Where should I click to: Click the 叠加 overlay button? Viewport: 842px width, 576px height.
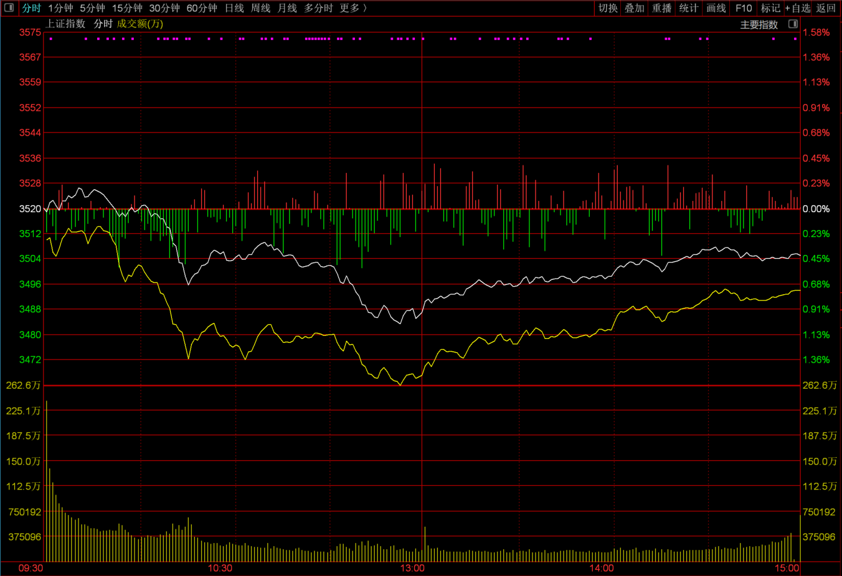point(635,8)
